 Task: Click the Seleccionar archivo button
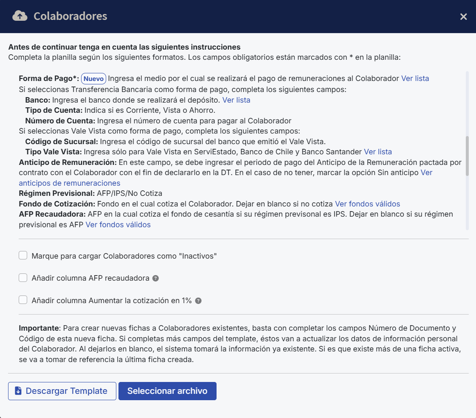[x=167, y=390]
